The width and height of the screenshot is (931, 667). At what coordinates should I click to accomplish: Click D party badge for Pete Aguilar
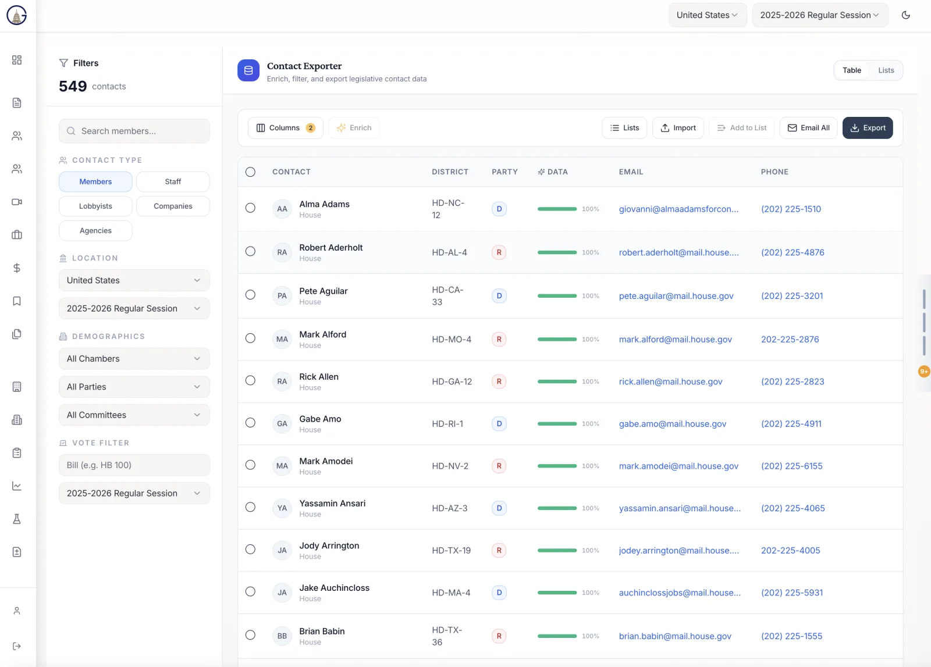tap(499, 296)
